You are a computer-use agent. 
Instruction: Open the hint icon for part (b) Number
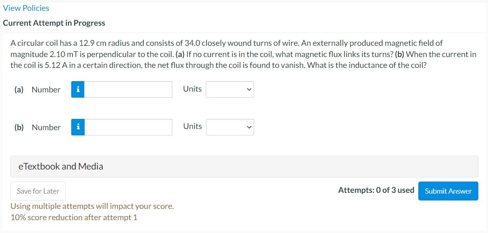[78, 127]
